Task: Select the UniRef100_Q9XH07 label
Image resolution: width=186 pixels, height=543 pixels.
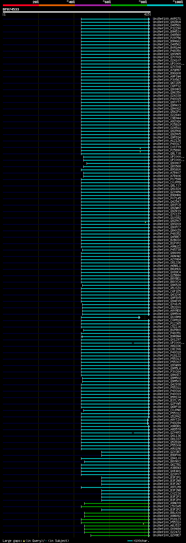Action: pos(167,163)
